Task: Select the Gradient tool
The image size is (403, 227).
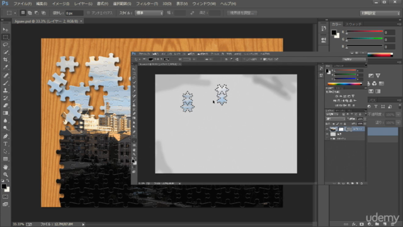Action: (x=6, y=113)
